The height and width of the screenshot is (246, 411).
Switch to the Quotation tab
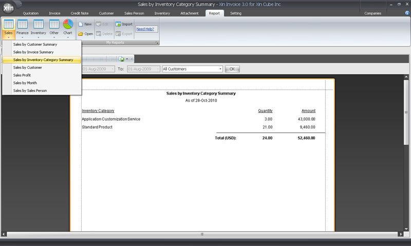point(31,13)
